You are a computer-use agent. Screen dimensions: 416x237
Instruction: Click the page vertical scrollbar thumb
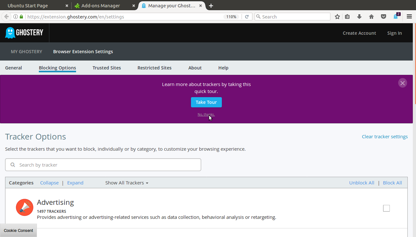[415, 64]
